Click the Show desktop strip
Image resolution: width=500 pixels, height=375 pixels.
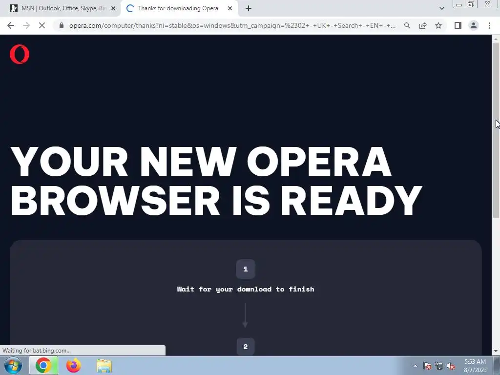click(497, 365)
